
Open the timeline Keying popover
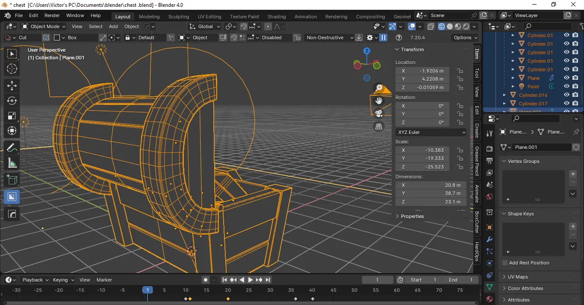63,280
